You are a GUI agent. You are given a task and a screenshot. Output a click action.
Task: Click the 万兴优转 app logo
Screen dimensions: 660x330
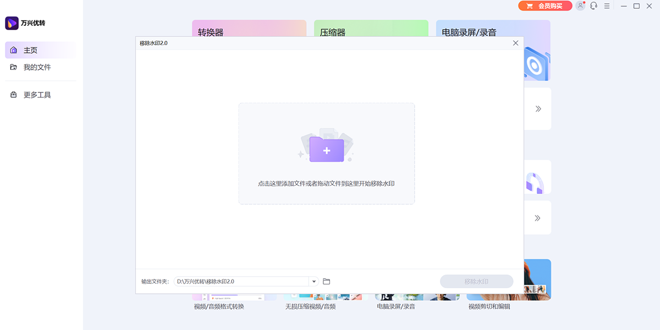(12, 23)
